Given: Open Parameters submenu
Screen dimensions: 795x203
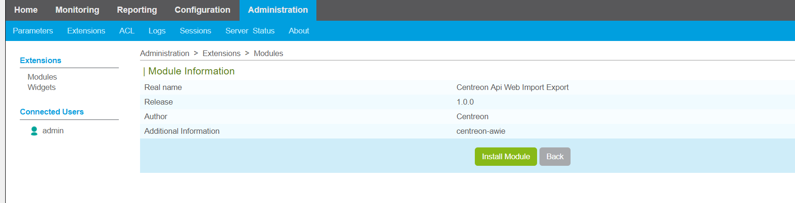Looking at the screenshot, I should pos(33,31).
